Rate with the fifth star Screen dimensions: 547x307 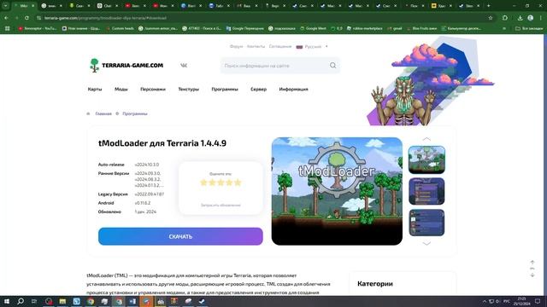coord(238,182)
